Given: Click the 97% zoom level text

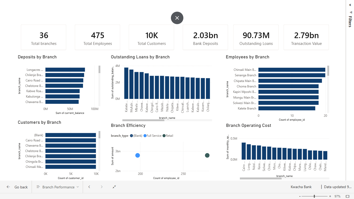Looking at the screenshot, I should coord(337,196).
